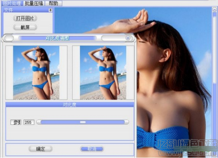Click the 打开图片 button
This screenshot has width=218, height=158.
tap(25, 18)
